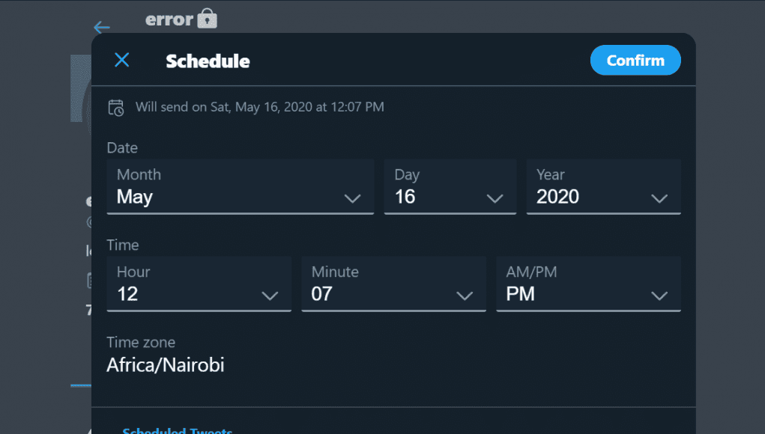765x434 pixels.
Task: Click the chevron in the Hour field
Action: click(270, 296)
